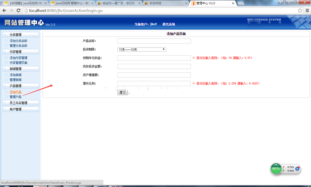Screen dimensions: 311x187
Task: Bookmark this page with the star icon
Action: coord(300,11)
